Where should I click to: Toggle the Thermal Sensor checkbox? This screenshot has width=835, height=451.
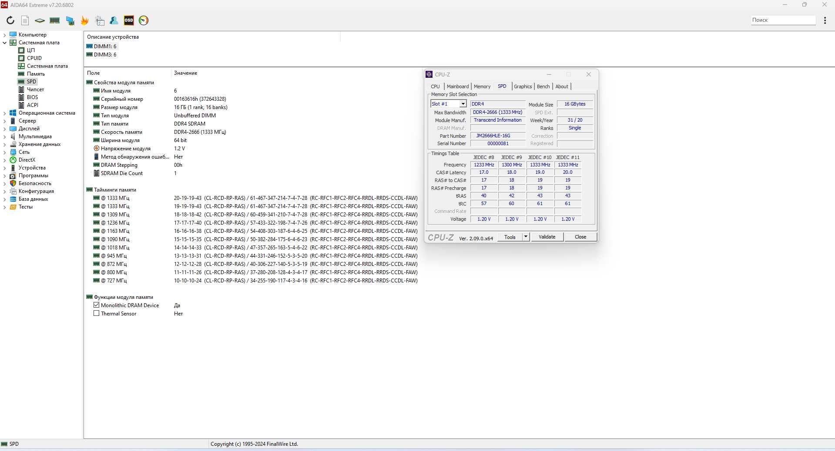97,314
